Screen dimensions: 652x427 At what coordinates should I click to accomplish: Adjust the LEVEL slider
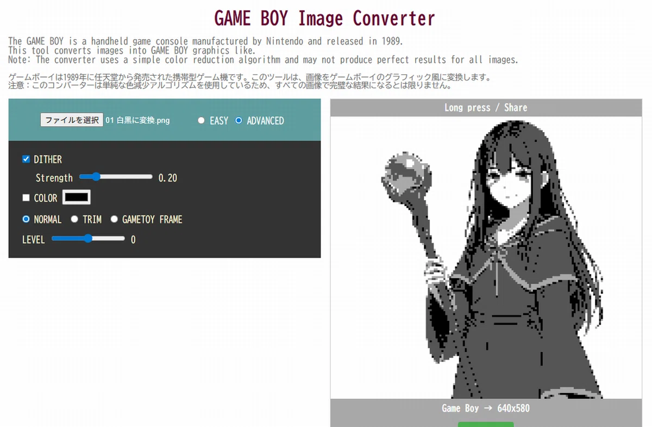click(88, 239)
